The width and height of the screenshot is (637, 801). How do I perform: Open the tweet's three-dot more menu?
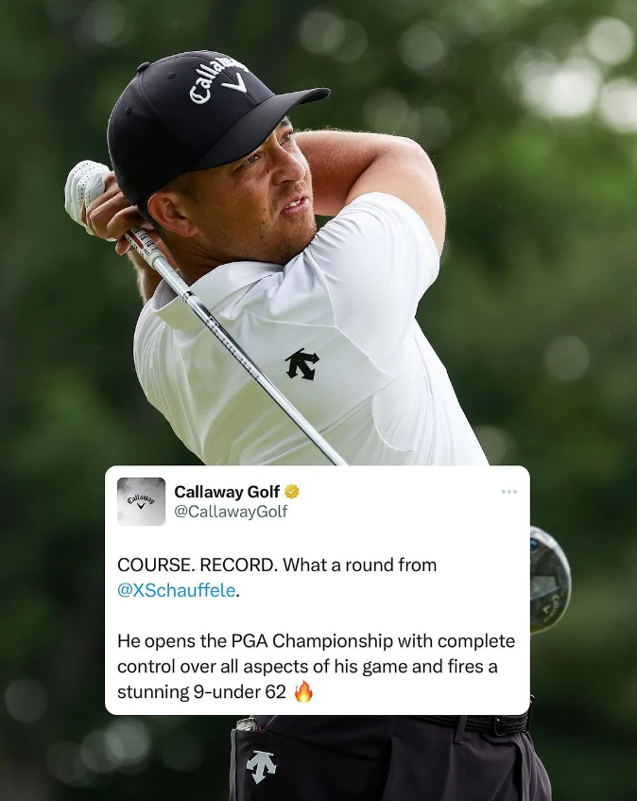point(508,492)
